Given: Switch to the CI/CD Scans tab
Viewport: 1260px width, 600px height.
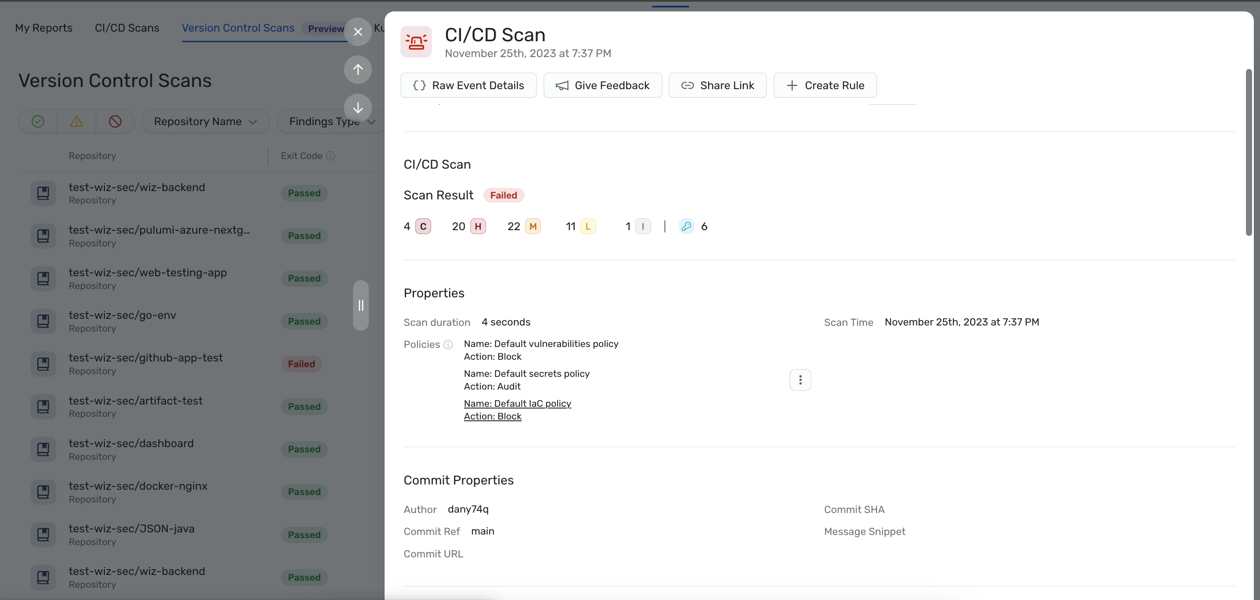Looking at the screenshot, I should (x=127, y=28).
